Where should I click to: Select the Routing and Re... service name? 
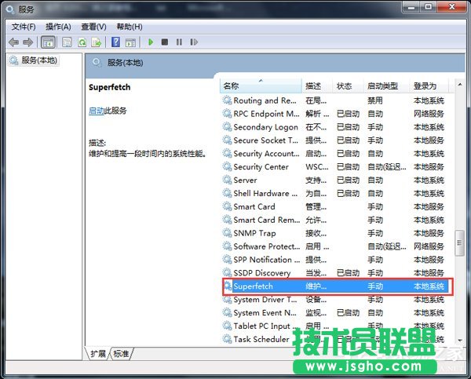(x=265, y=100)
